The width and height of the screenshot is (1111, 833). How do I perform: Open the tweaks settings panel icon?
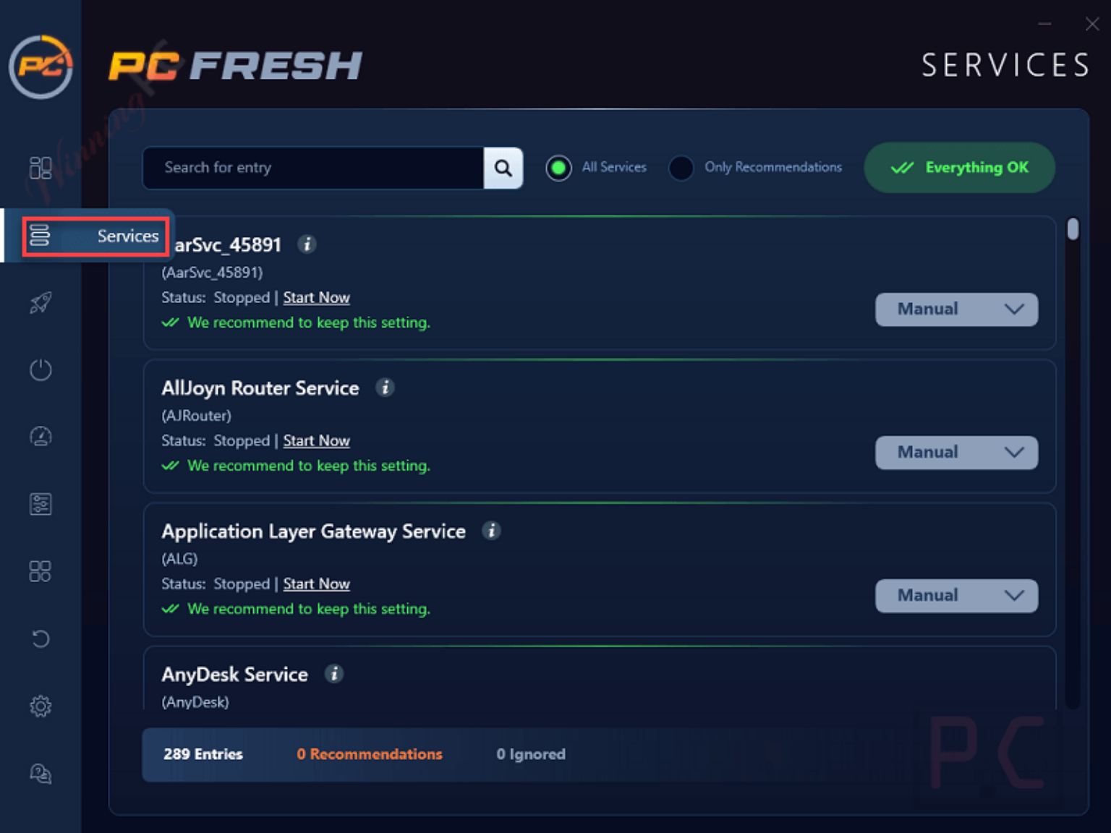point(41,504)
